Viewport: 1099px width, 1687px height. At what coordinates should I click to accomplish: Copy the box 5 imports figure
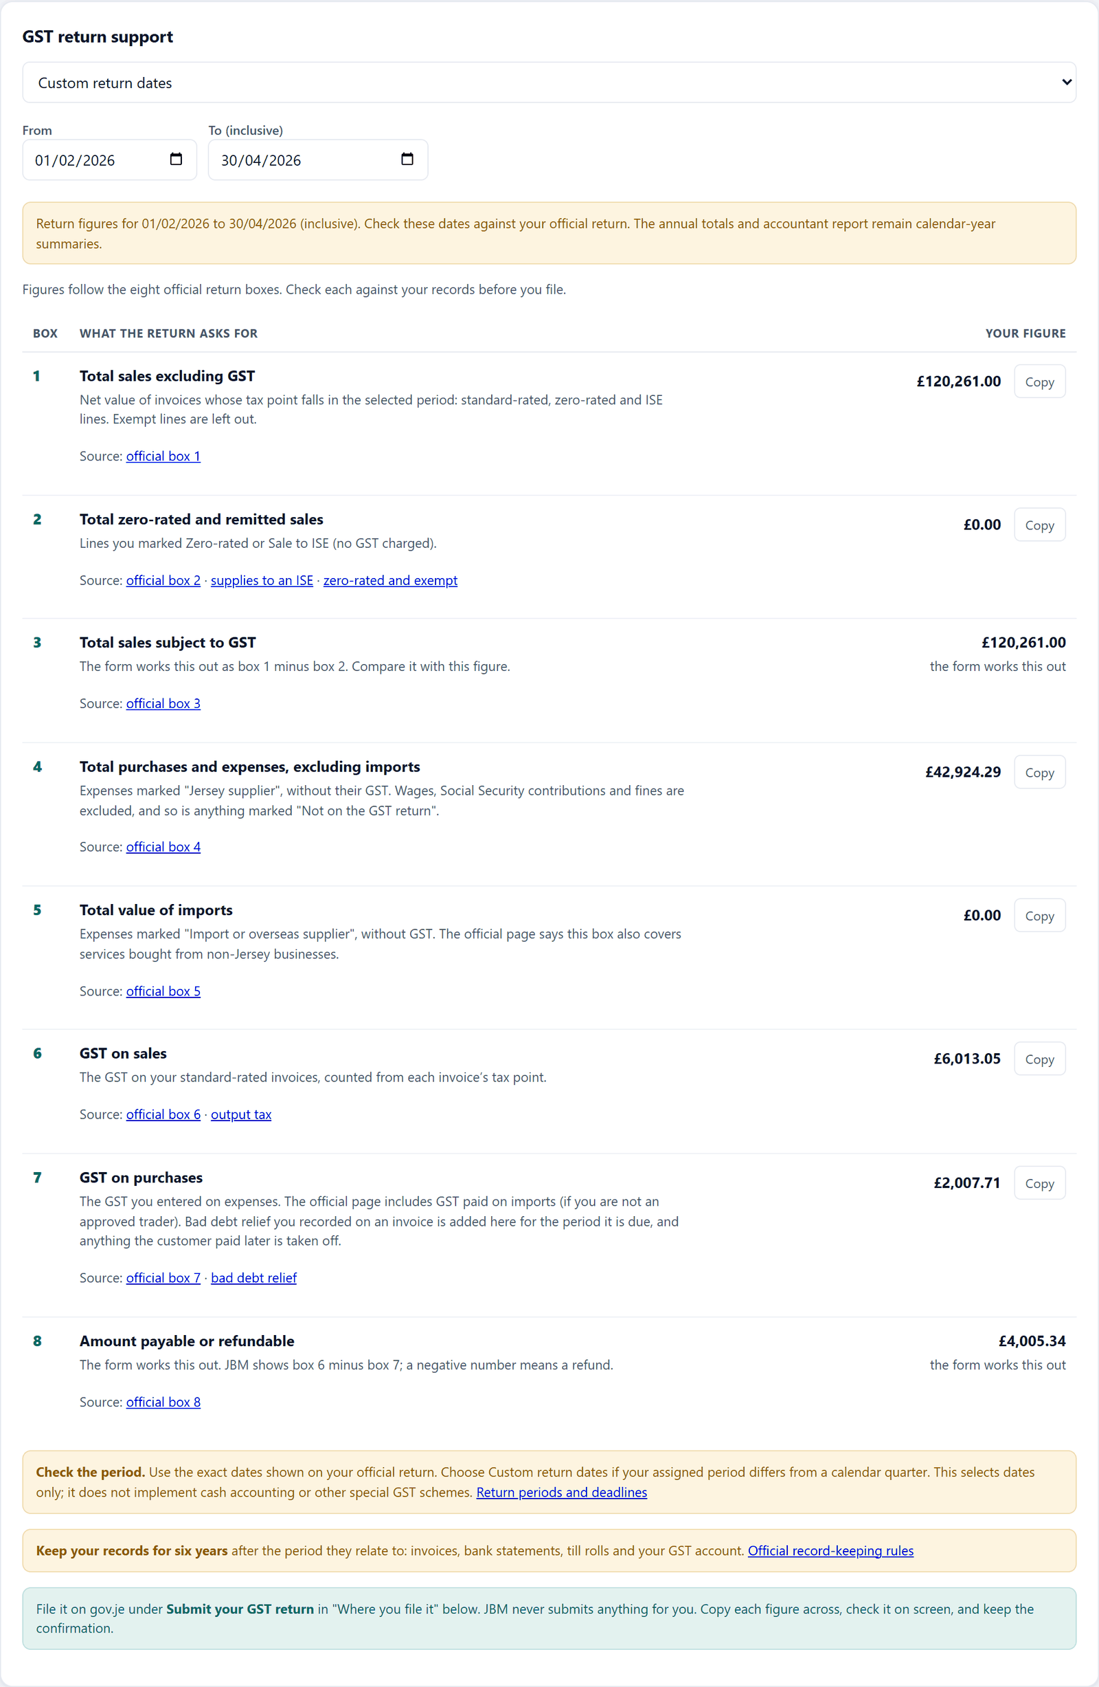point(1039,915)
